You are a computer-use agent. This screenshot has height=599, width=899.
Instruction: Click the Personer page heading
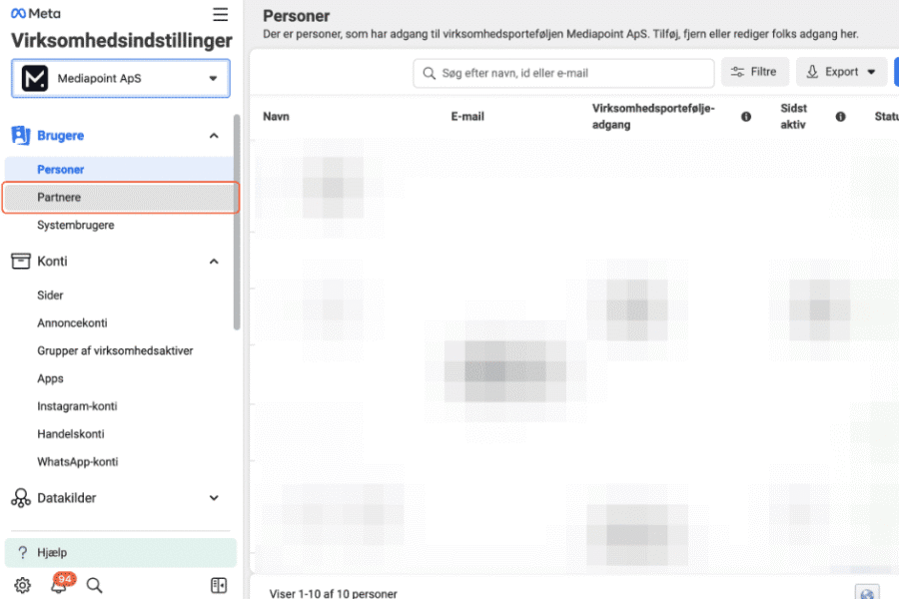(x=297, y=16)
